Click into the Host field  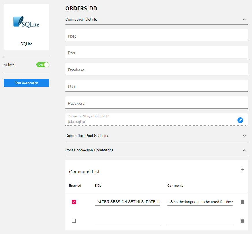point(156,36)
